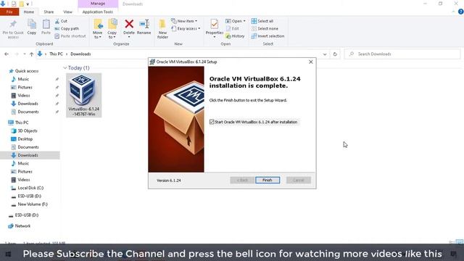
Task: Open the recent locations dropdown arrow
Action: pos(24,54)
